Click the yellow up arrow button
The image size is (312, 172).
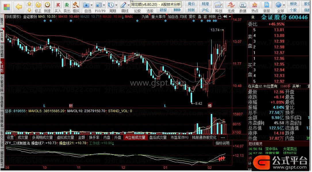point(29,4)
